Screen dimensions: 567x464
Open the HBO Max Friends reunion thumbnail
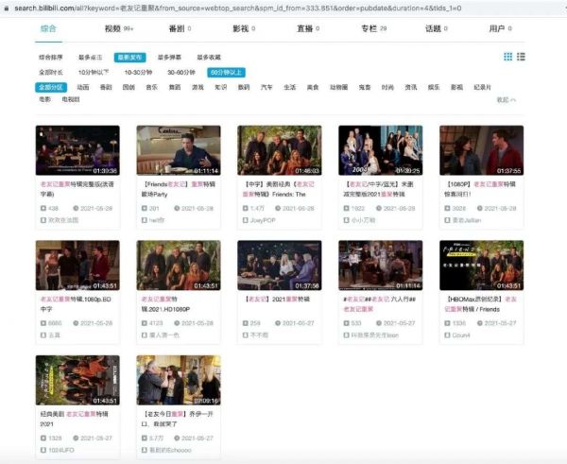click(481, 265)
